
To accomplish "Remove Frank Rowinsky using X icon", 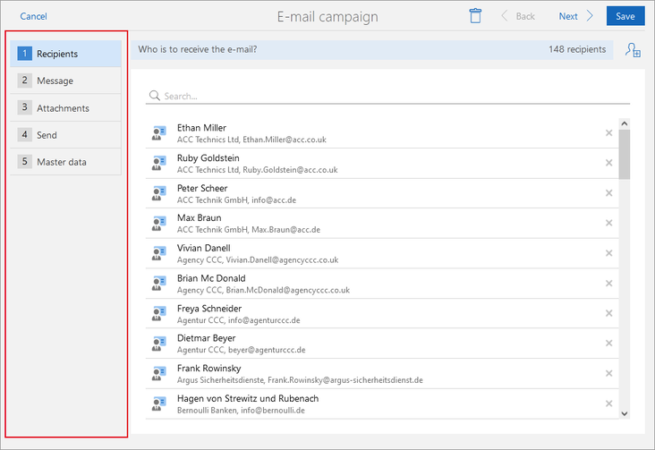I will point(608,374).
